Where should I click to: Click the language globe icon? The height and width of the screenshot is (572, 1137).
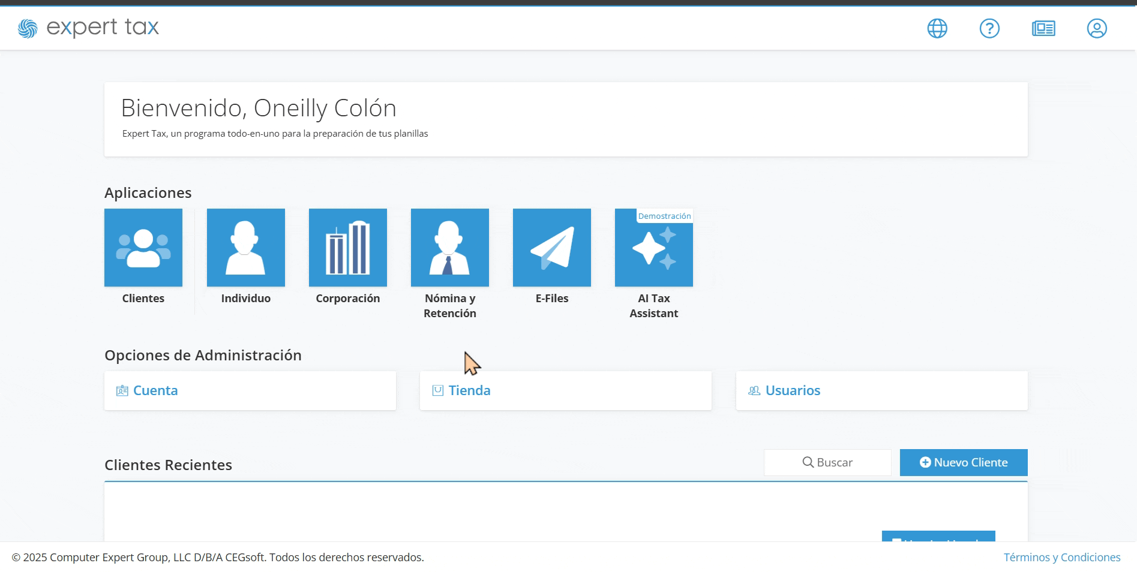tap(937, 28)
